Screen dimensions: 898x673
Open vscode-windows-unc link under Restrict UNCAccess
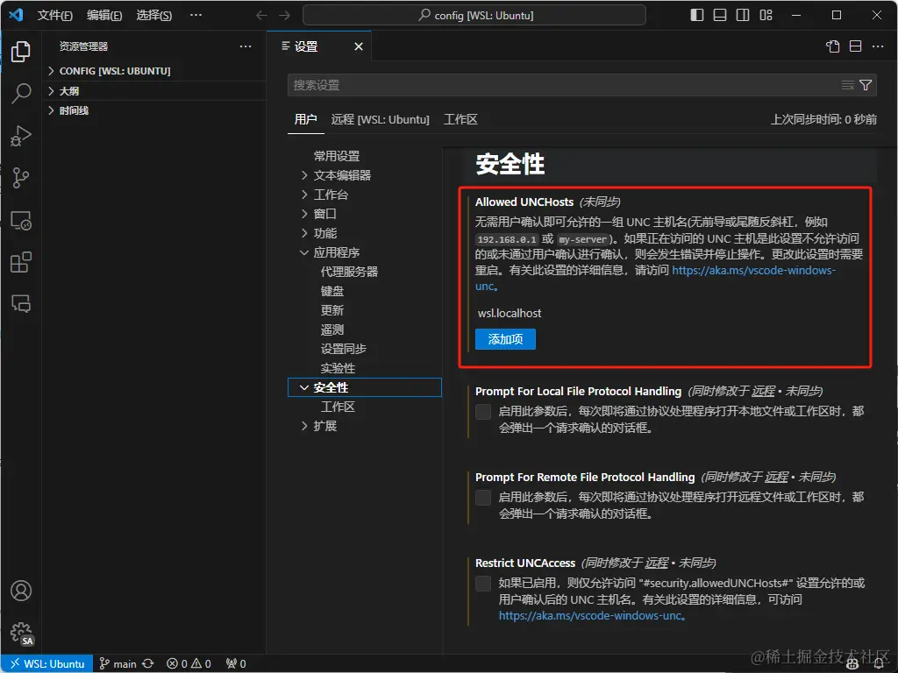tap(590, 616)
